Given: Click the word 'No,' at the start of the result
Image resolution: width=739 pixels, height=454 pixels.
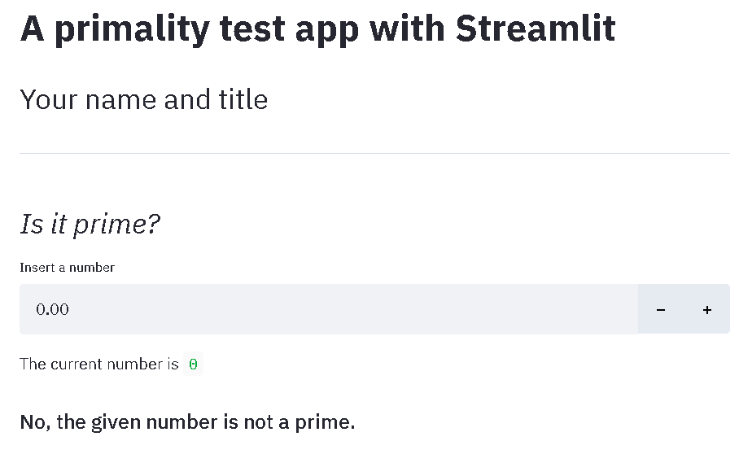Looking at the screenshot, I should point(34,422).
